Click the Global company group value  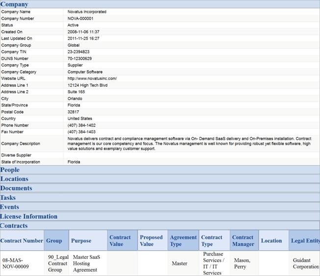[x=74, y=45]
